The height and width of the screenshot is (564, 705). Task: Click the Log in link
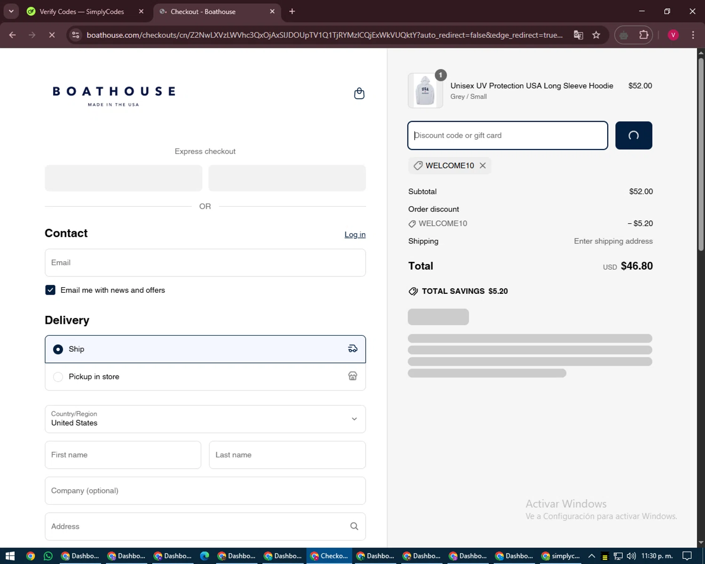pyautogui.click(x=355, y=234)
